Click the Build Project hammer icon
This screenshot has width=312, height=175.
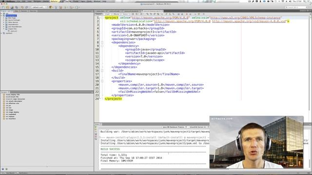(56, 7)
